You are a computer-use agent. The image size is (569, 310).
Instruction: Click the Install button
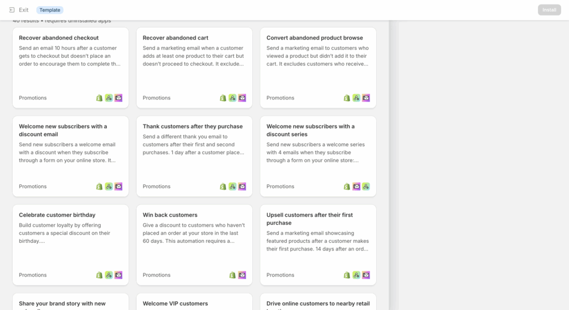click(x=549, y=10)
